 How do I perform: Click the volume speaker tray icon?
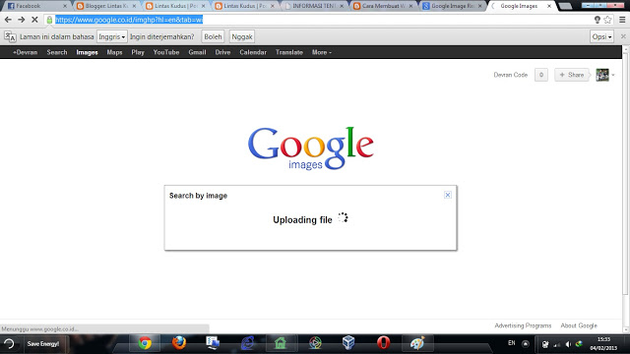[x=568, y=344]
